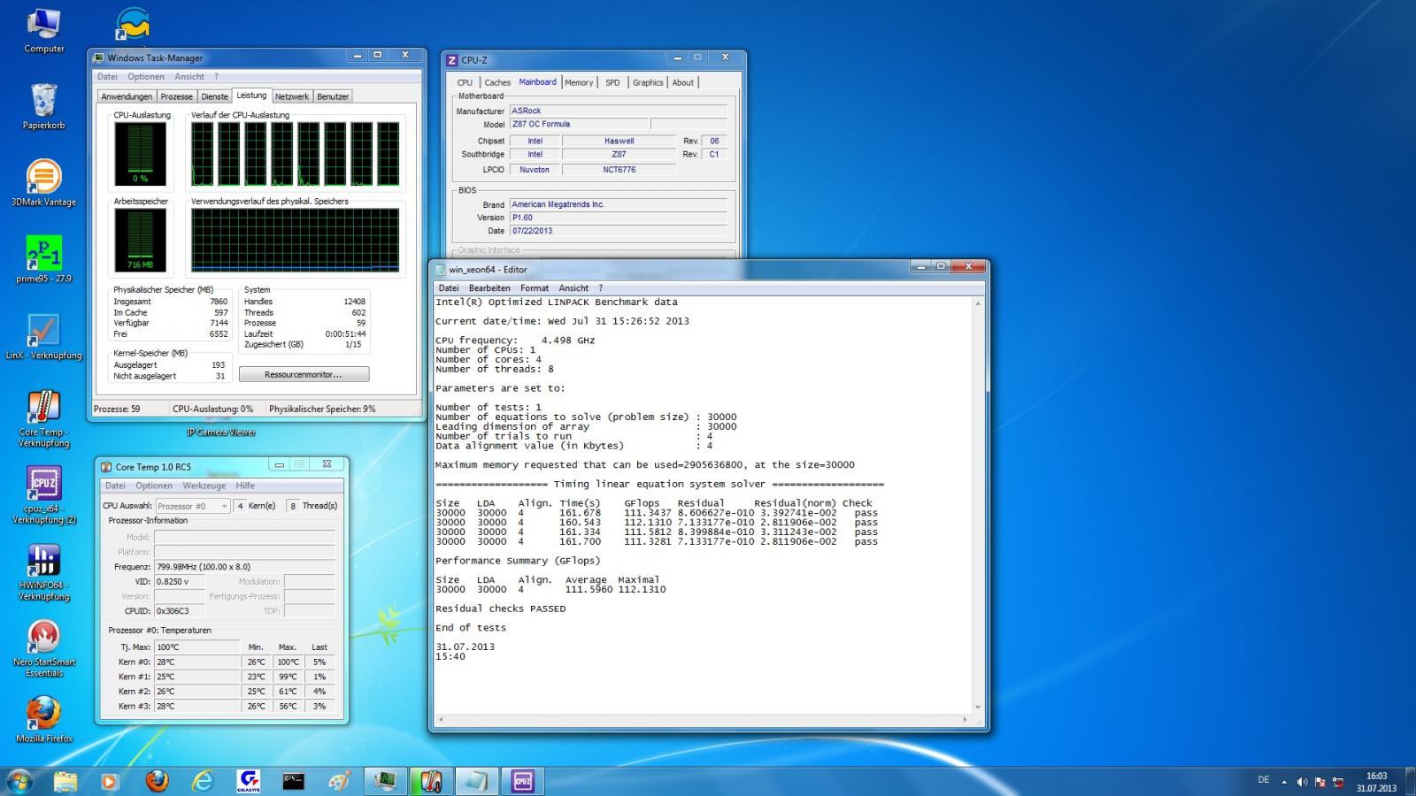The image size is (1416, 796).
Task: Select the prime95 - 27.9 desktop icon
Action: point(43,260)
